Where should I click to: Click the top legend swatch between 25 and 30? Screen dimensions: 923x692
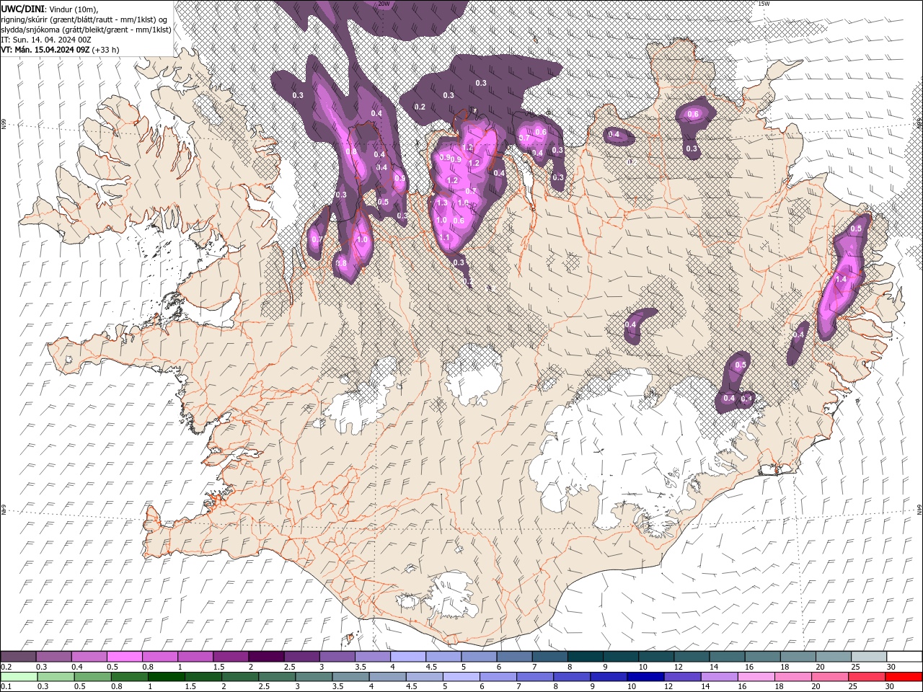870,657
